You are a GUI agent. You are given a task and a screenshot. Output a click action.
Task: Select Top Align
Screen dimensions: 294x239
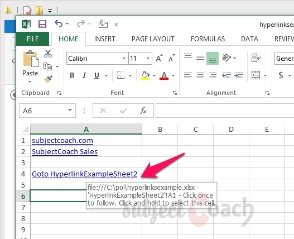tap(188, 56)
